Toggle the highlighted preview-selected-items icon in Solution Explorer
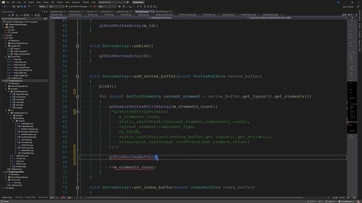 click(x=38, y=15)
